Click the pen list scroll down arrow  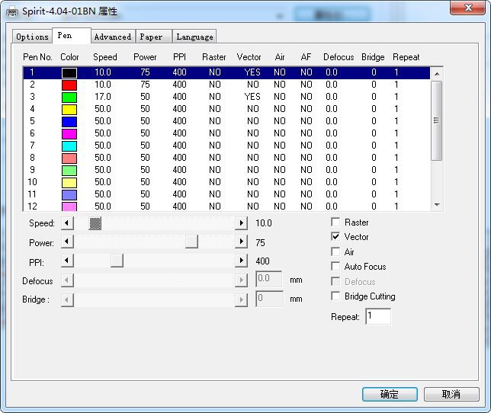coord(437,205)
